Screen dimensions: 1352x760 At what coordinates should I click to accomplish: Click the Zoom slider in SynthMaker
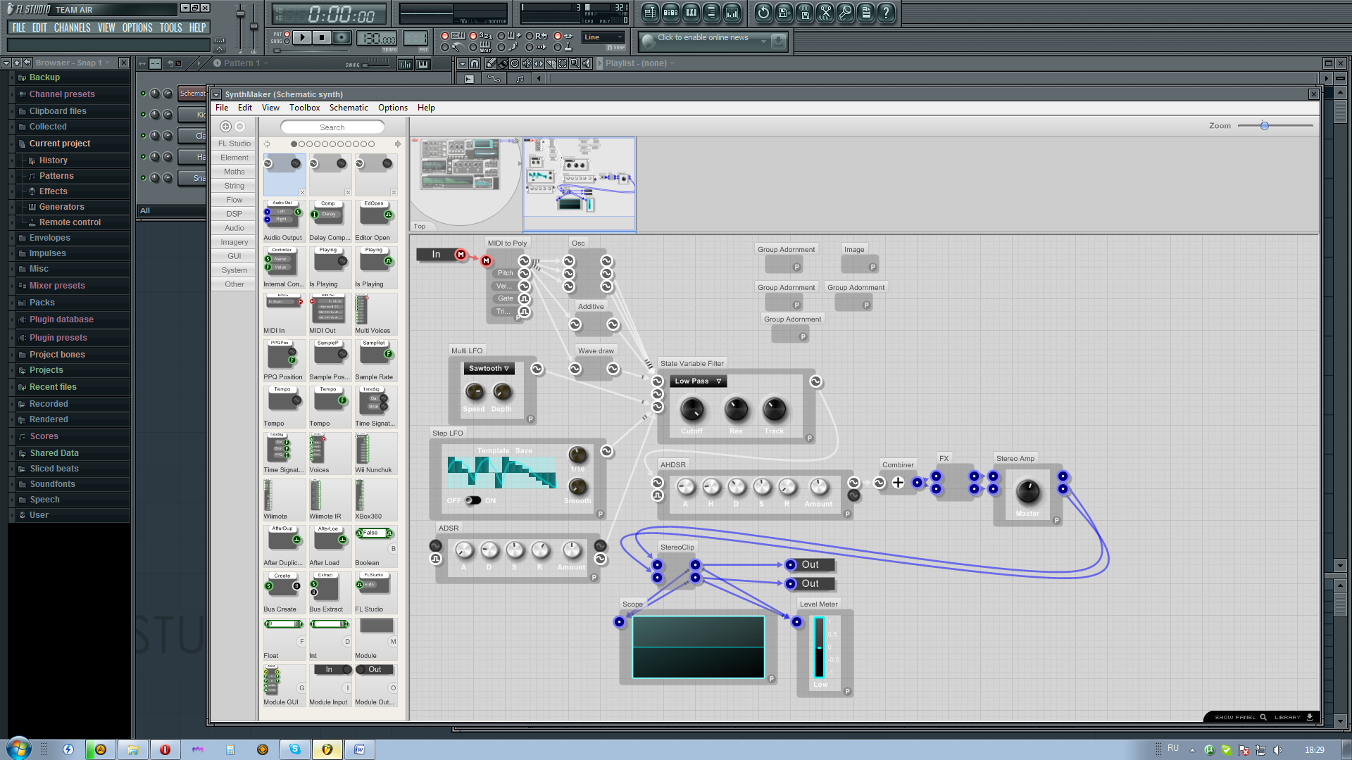[1275, 126]
